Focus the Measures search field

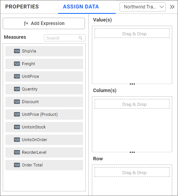click(65, 38)
